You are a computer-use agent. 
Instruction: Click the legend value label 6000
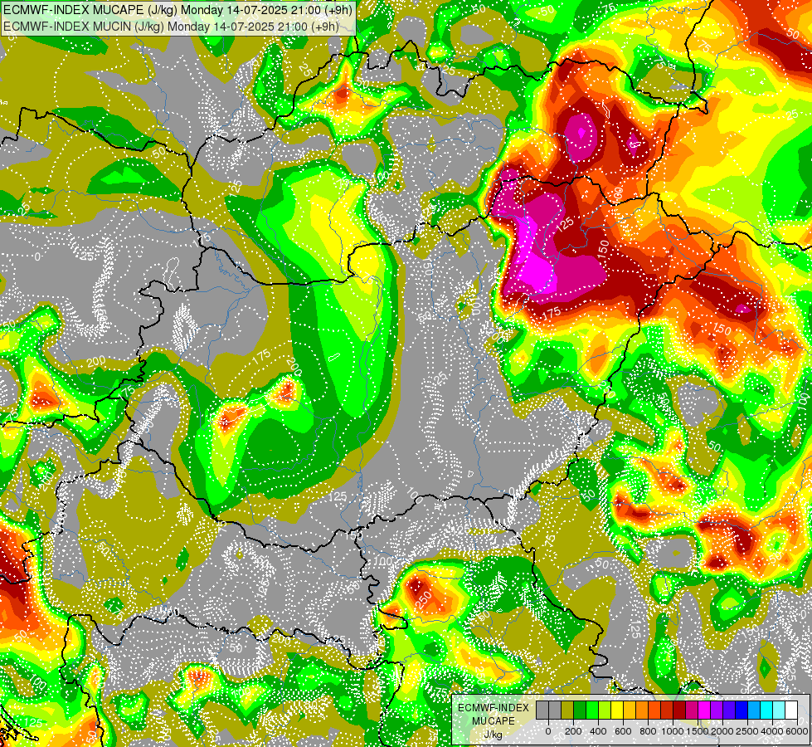pyautogui.click(x=797, y=731)
